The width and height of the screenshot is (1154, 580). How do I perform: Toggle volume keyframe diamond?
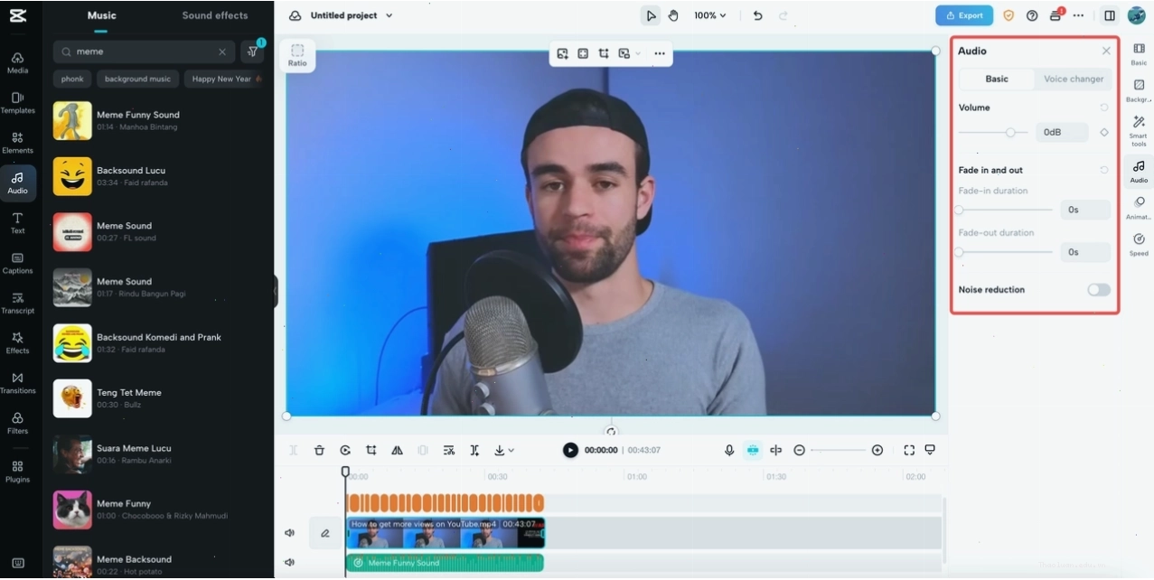tap(1103, 132)
